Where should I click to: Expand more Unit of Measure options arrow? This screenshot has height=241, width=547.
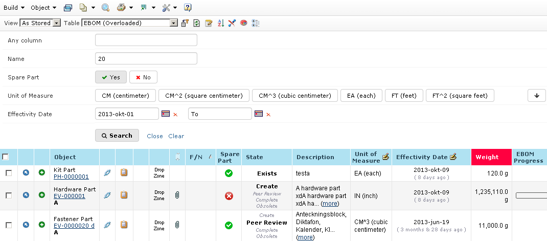(536, 96)
